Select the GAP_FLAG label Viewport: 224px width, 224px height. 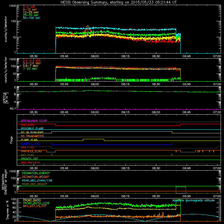(x=27, y=125)
